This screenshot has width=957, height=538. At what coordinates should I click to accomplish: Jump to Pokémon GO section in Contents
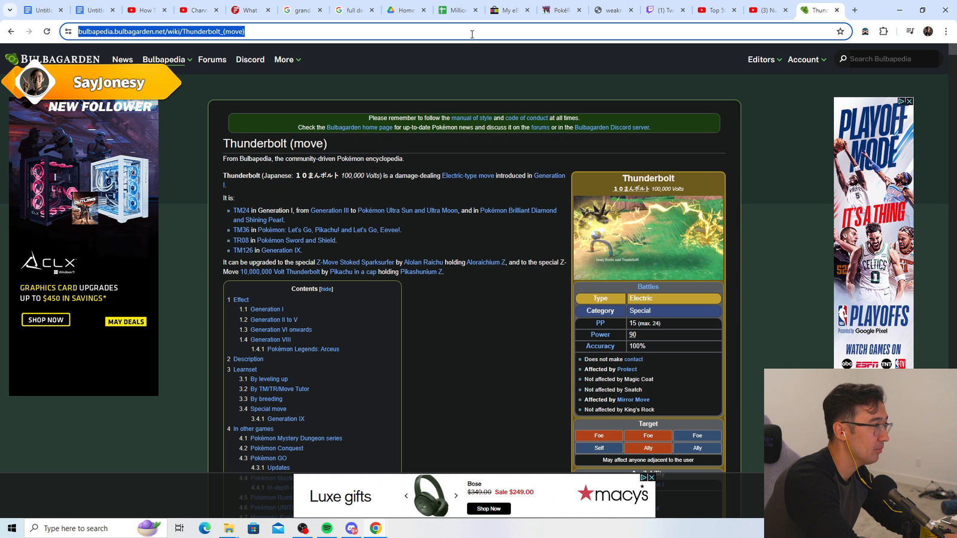pyautogui.click(x=269, y=458)
